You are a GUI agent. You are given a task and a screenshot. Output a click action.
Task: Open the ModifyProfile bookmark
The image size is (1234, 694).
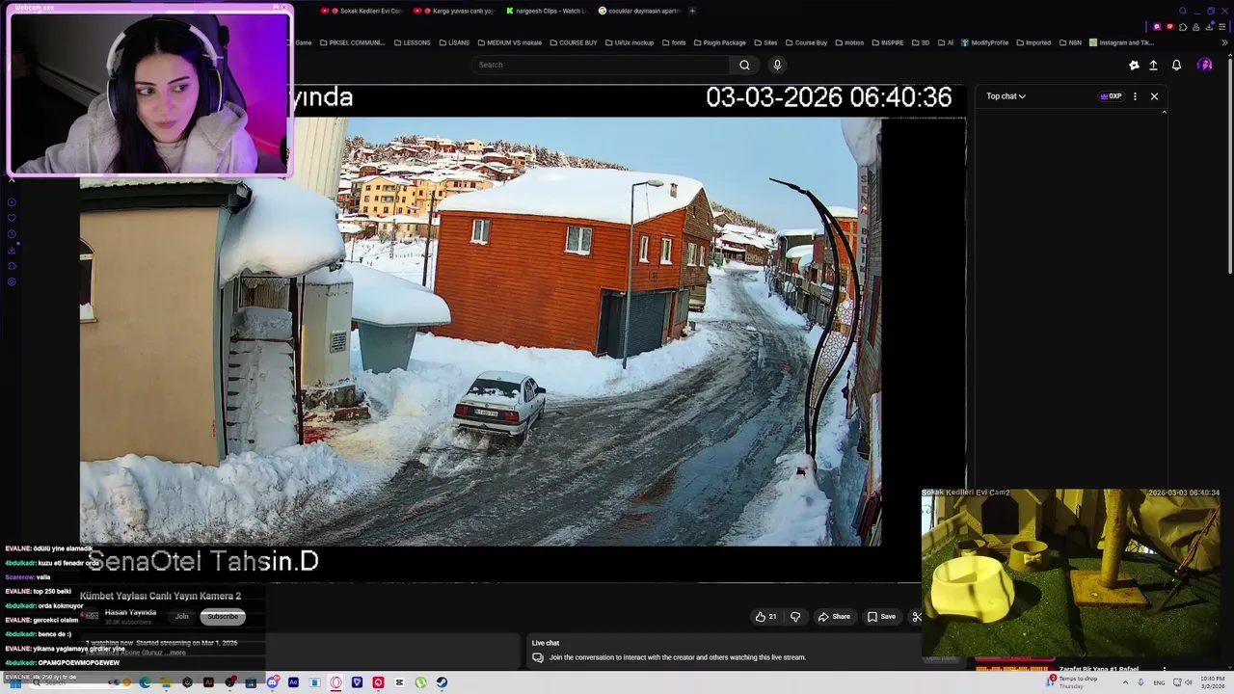pyautogui.click(x=984, y=42)
